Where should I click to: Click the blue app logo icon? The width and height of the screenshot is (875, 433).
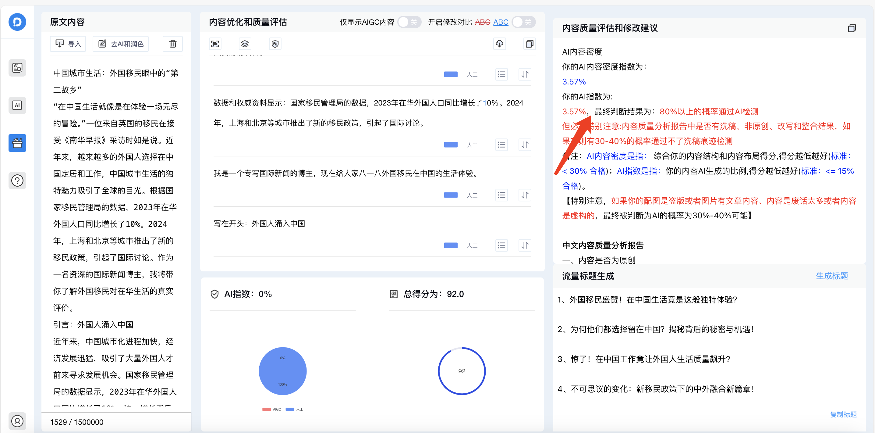[17, 22]
